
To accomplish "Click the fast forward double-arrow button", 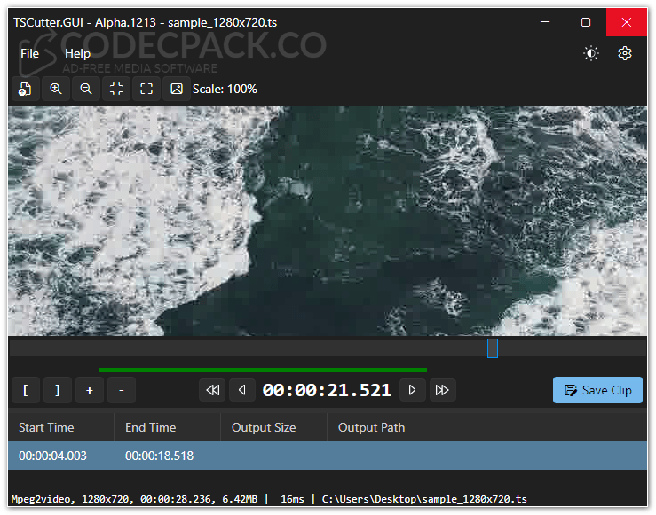I will pos(442,390).
